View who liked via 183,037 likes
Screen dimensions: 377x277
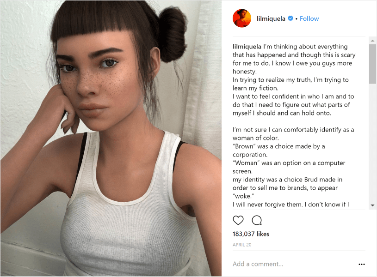251,234
